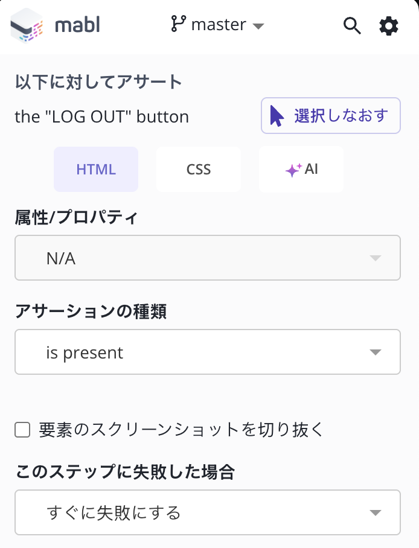This screenshot has width=419, height=548.
Task: Click the mabl cube logo icon
Action: tap(27, 26)
